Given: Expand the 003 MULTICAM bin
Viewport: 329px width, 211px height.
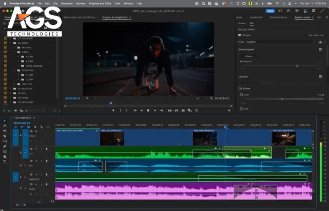Looking at the screenshot, I should pyautogui.click(x=10, y=88).
